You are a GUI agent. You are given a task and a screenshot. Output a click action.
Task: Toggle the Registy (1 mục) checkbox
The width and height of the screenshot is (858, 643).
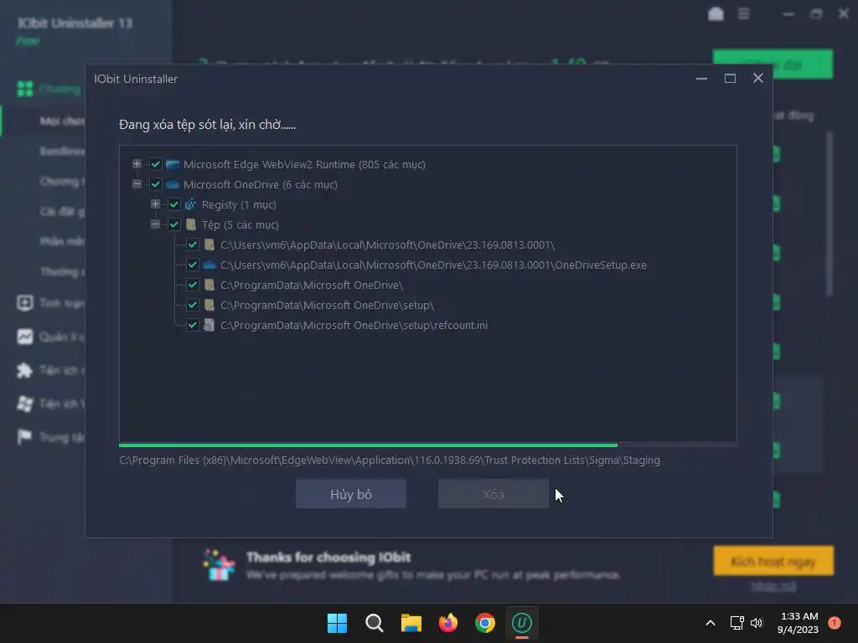[x=174, y=204]
